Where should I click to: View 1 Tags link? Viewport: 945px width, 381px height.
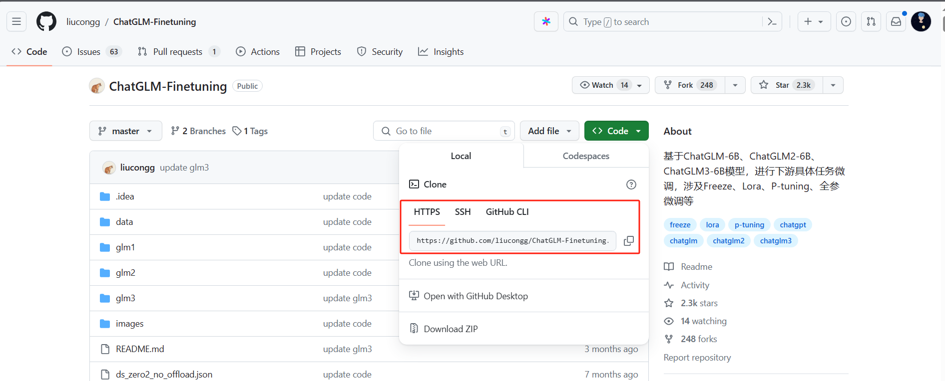pyautogui.click(x=250, y=131)
